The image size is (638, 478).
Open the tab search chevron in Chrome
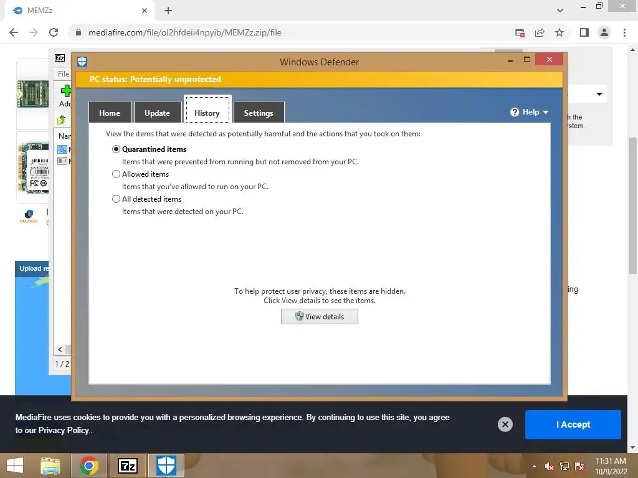560,11
